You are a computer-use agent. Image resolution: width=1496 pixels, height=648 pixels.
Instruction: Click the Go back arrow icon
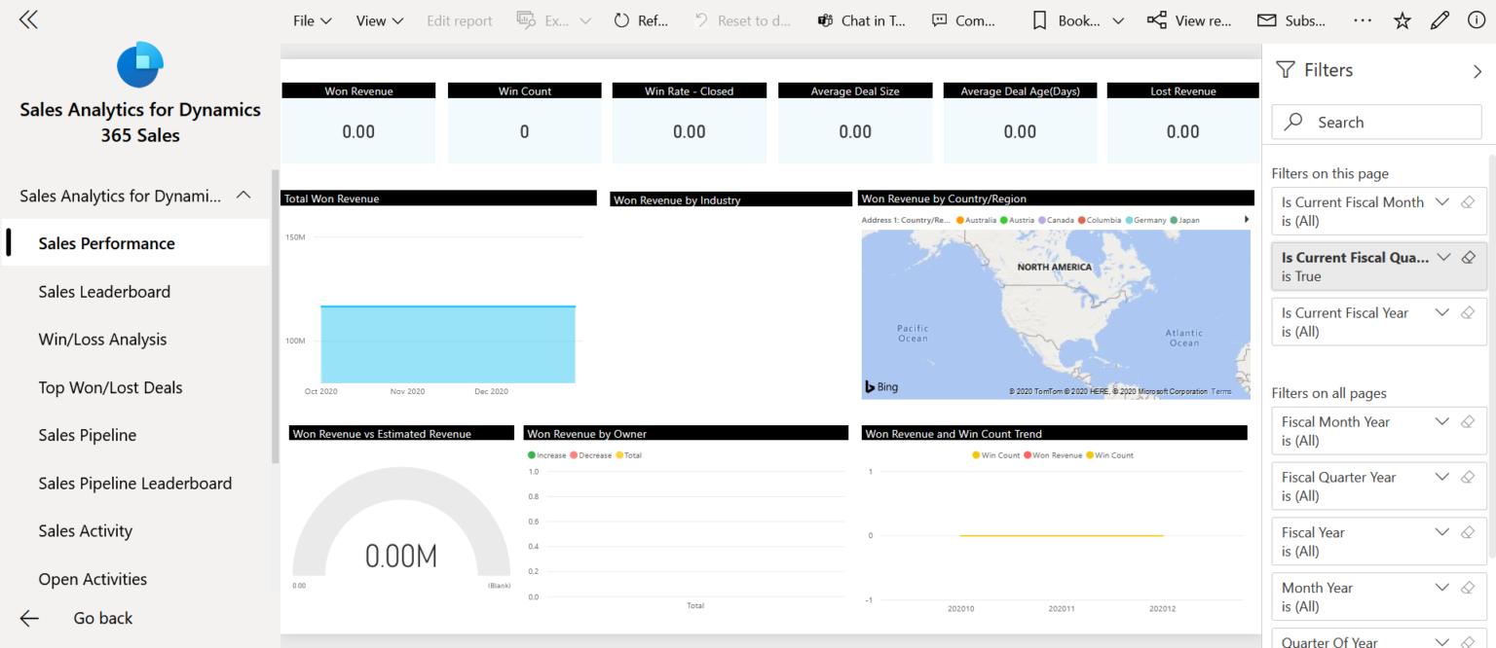29,618
